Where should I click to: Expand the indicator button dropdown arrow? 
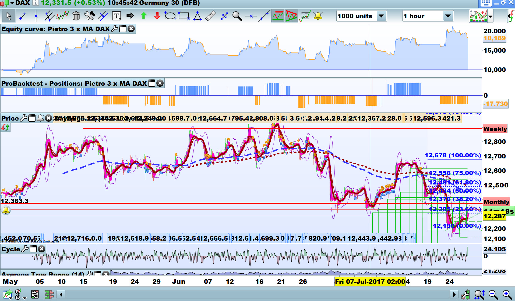point(491,16)
